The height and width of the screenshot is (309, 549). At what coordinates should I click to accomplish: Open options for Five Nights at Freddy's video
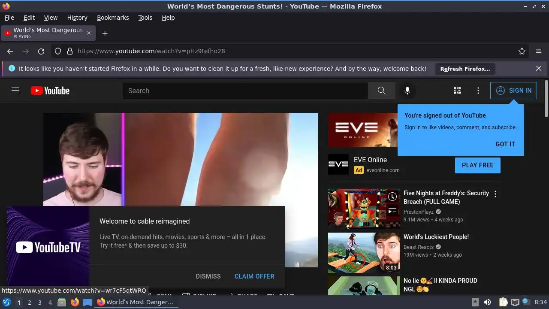[x=495, y=194]
